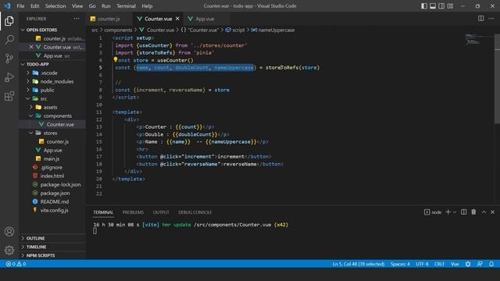Viewport: 500px width, 281px height.
Task: Collapse the stores folder
Action: point(31,133)
